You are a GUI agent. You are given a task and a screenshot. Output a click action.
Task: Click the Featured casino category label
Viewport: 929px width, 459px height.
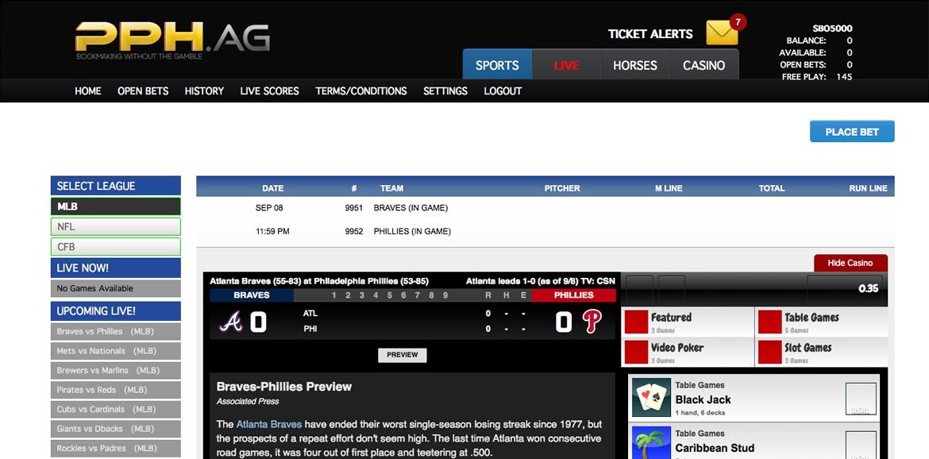point(671,318)
